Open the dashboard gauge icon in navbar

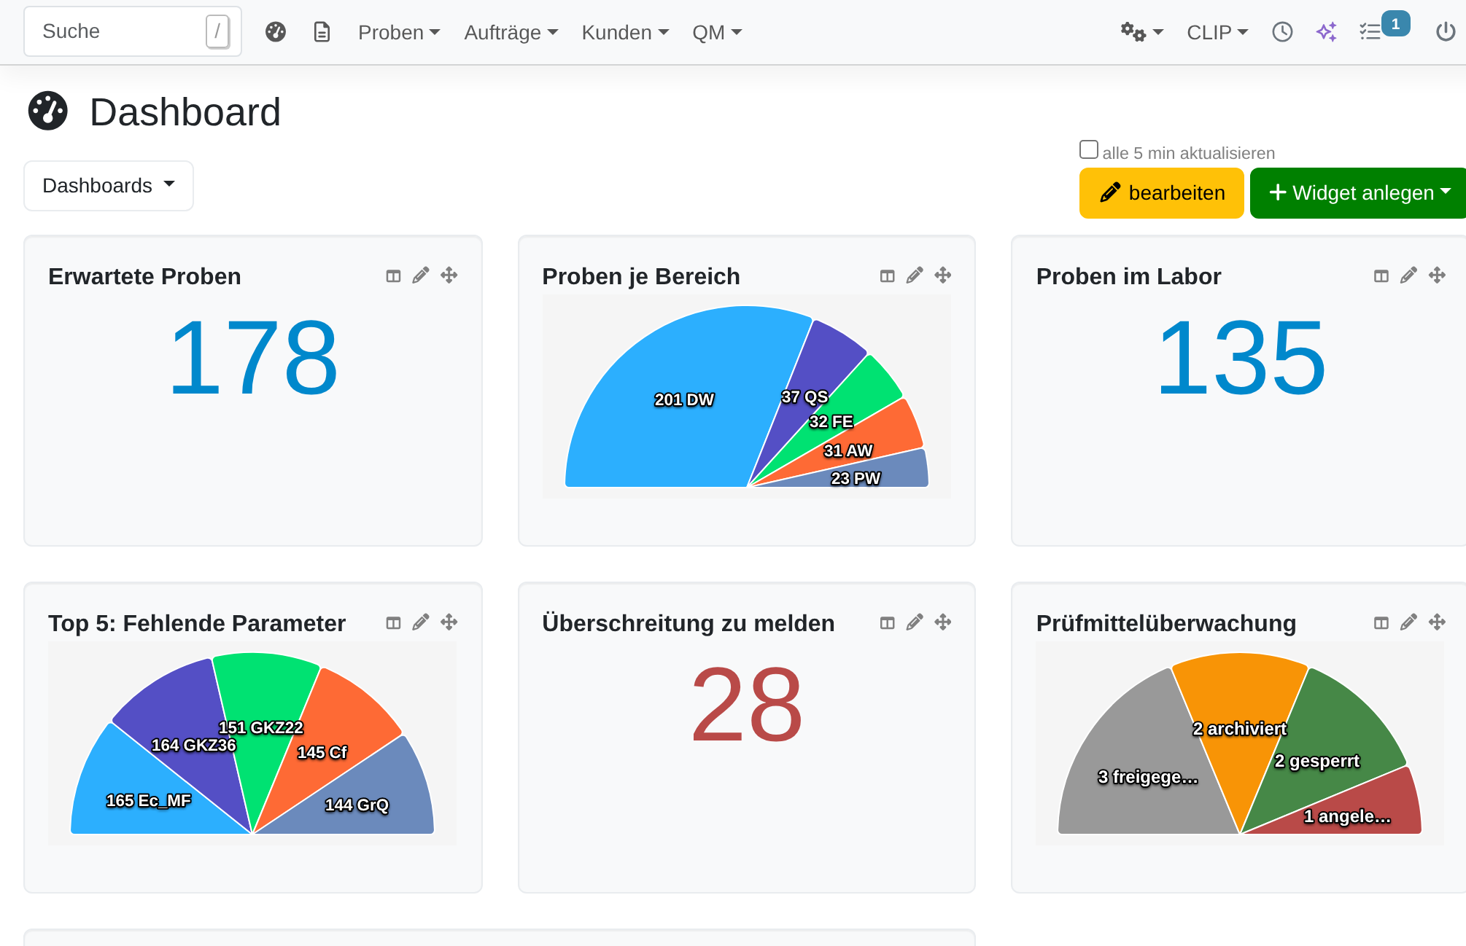(x=276, y=32)
